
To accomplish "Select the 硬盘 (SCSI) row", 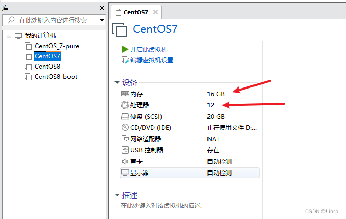I will [190, 117].
